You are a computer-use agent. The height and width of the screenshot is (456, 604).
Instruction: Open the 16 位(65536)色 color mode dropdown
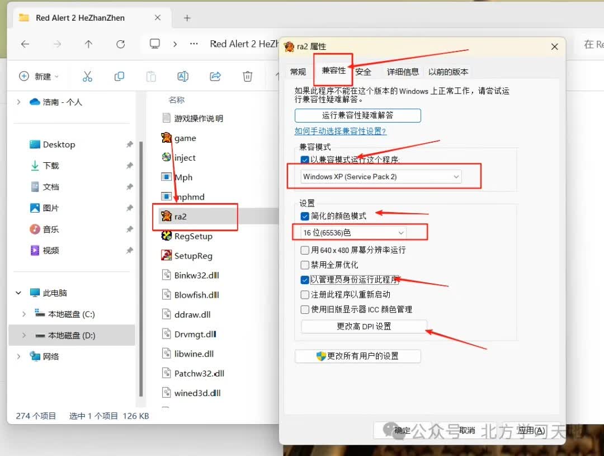(353, 233)
